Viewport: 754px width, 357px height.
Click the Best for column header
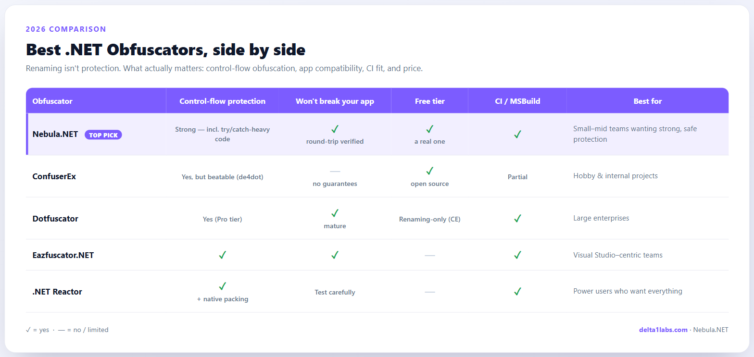tap(648, 101)
